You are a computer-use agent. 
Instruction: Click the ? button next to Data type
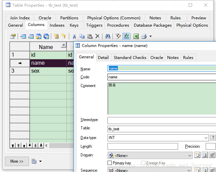[x=213, y=138]
